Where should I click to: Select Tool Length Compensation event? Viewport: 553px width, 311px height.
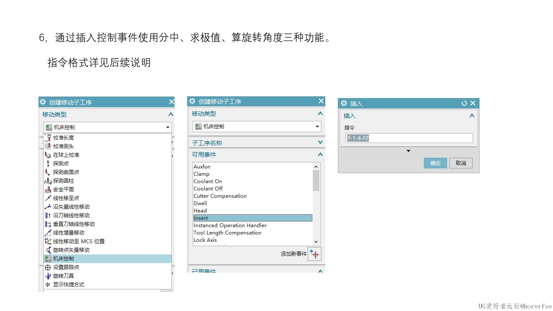point(253,233)
